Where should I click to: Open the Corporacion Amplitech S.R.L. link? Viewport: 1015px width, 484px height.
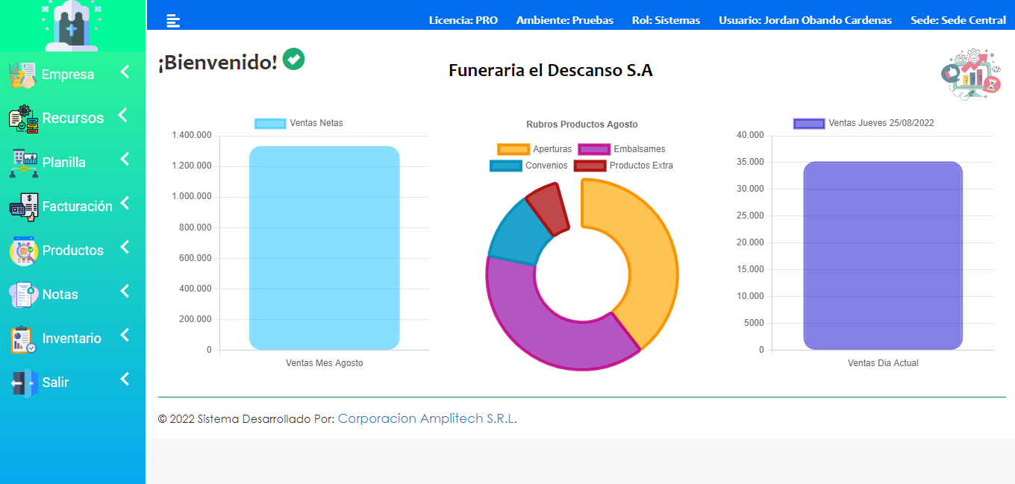click(x=427, y=419)
